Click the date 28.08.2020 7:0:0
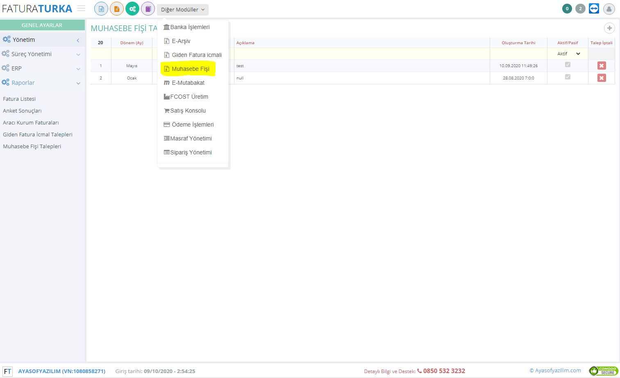 518,78
